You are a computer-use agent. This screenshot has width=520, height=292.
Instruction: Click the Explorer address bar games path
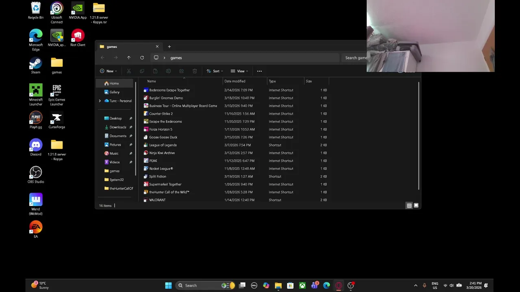[245, 58]
